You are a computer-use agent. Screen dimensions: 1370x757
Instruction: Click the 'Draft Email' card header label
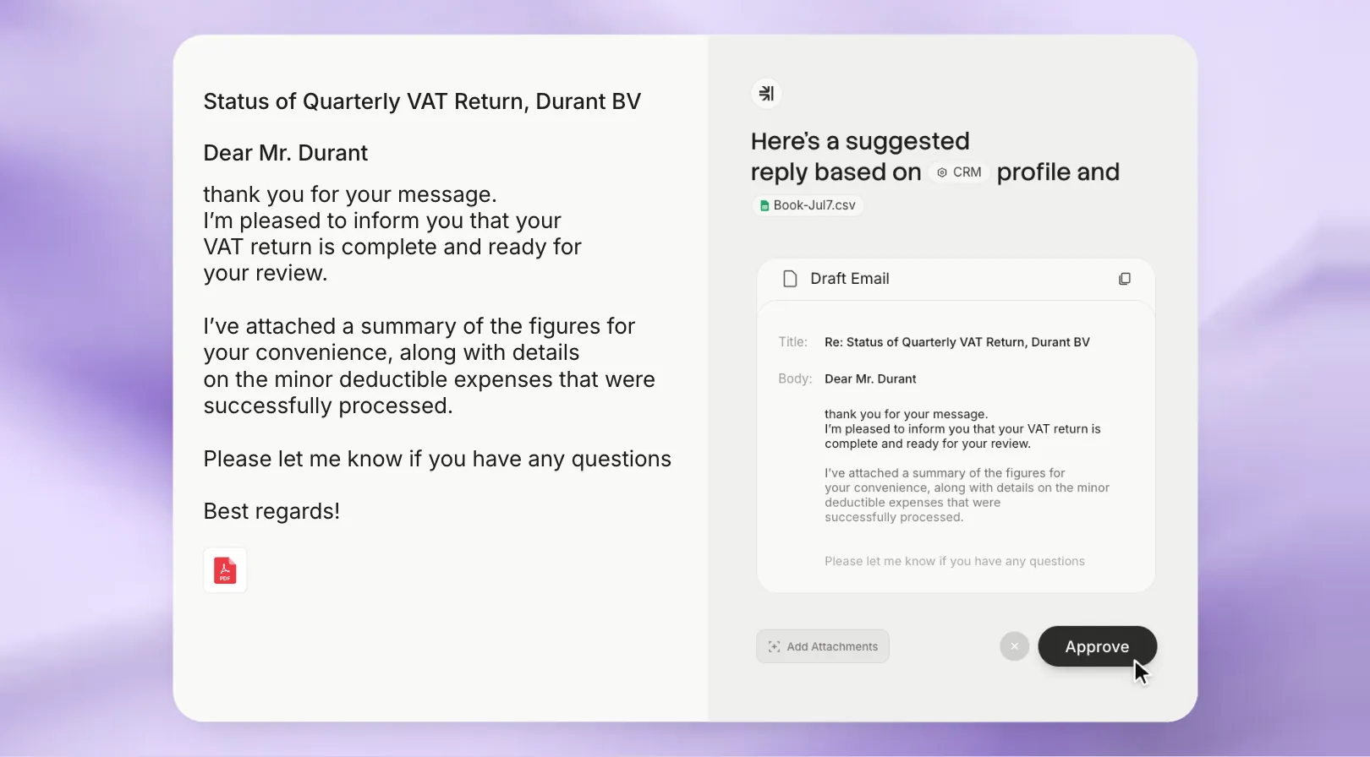click(850, 279)
